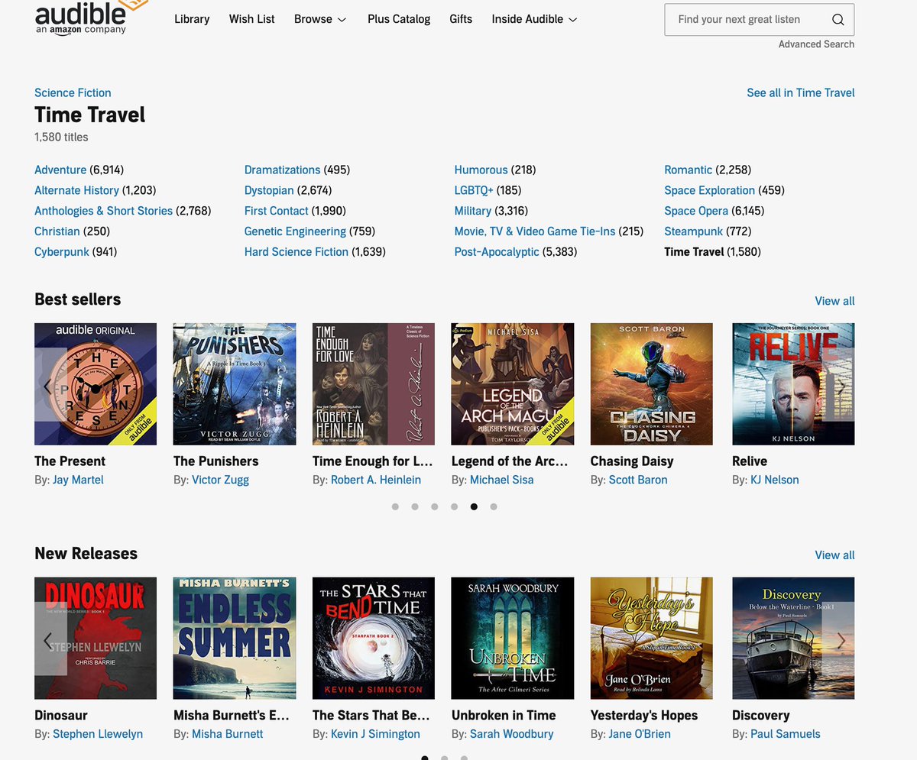Select the Humorous subcategory
This screenshot has width=917, height=760.
tap(481, 170)
